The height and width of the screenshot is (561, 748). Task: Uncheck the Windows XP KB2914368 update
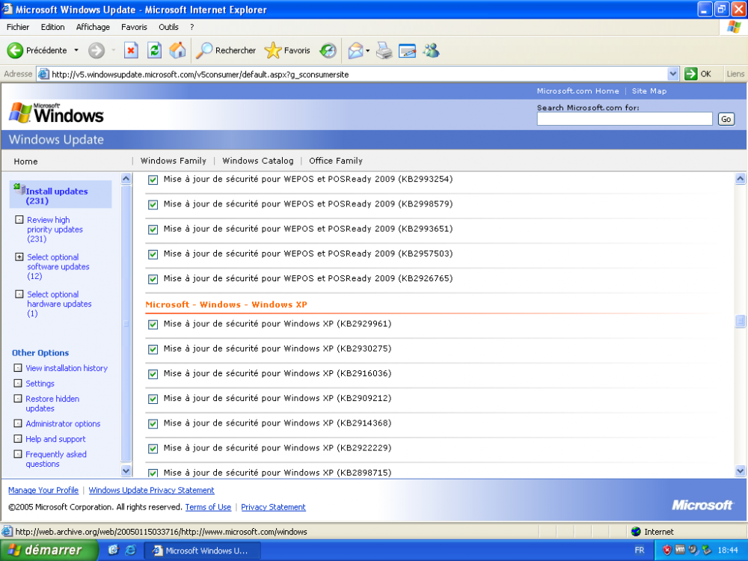153,424
